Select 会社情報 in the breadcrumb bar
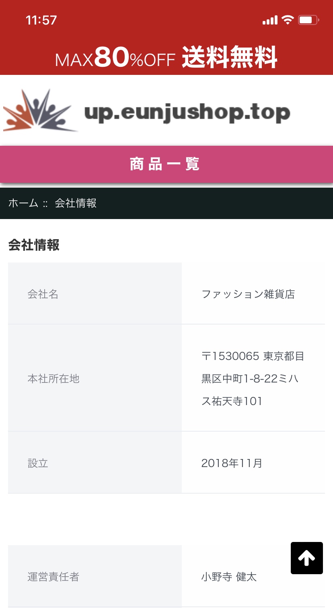The height and width of the screenshot is (608, 333). coord(76,203)
